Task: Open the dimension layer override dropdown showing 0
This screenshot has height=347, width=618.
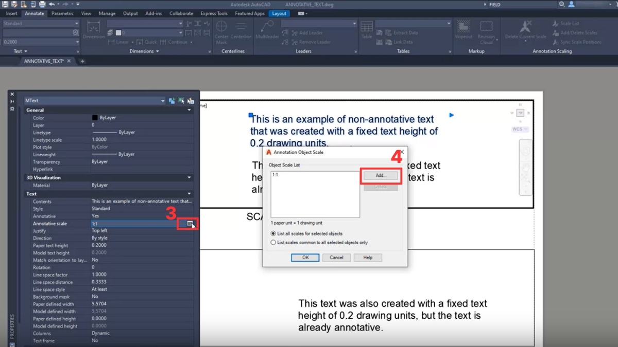Action: pyautogui.click(x=180, y=33)
